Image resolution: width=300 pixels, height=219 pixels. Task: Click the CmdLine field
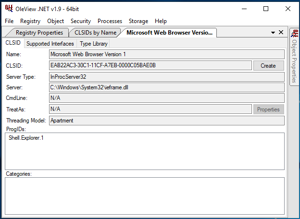167,98
